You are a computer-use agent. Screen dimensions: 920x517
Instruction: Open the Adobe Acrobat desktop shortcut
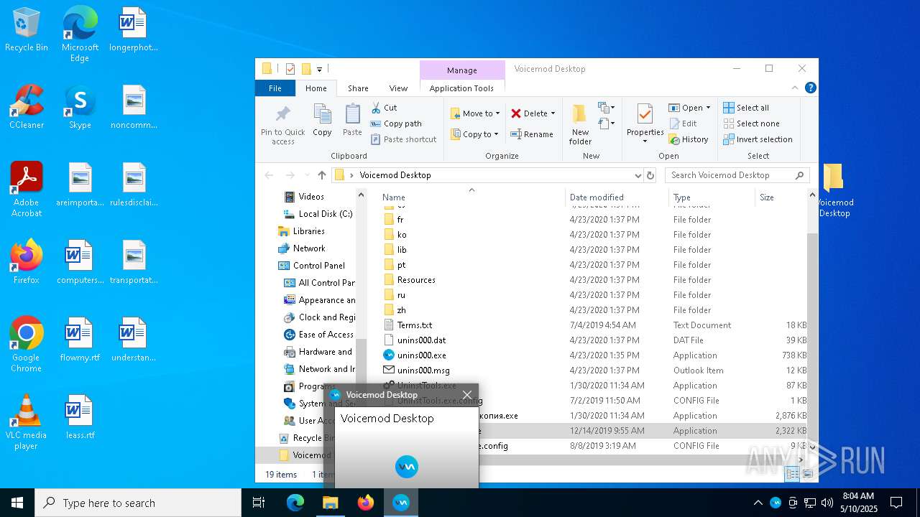tap(27, 190)
